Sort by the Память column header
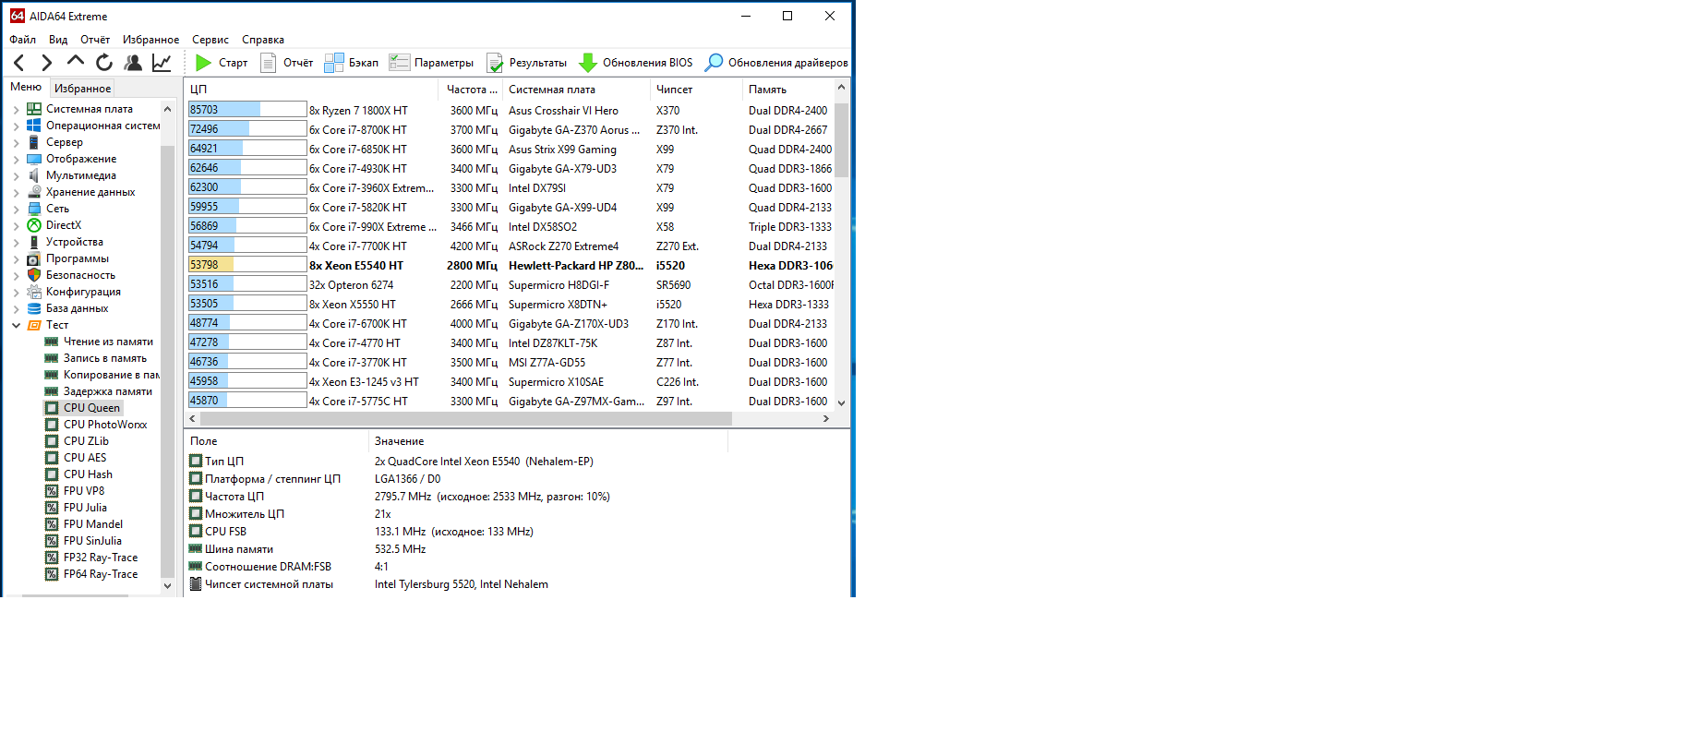The width and height of the screenshot is (1694, 744). coord(788,90)
